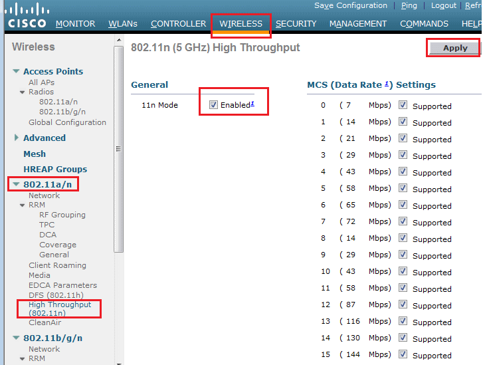Viewport: 483px width, 365px height.
Task: Open High Throughput (802.11n) page
Action: [60, 308]
